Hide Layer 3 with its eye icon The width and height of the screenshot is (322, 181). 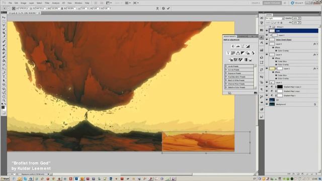tap(267, 82)
